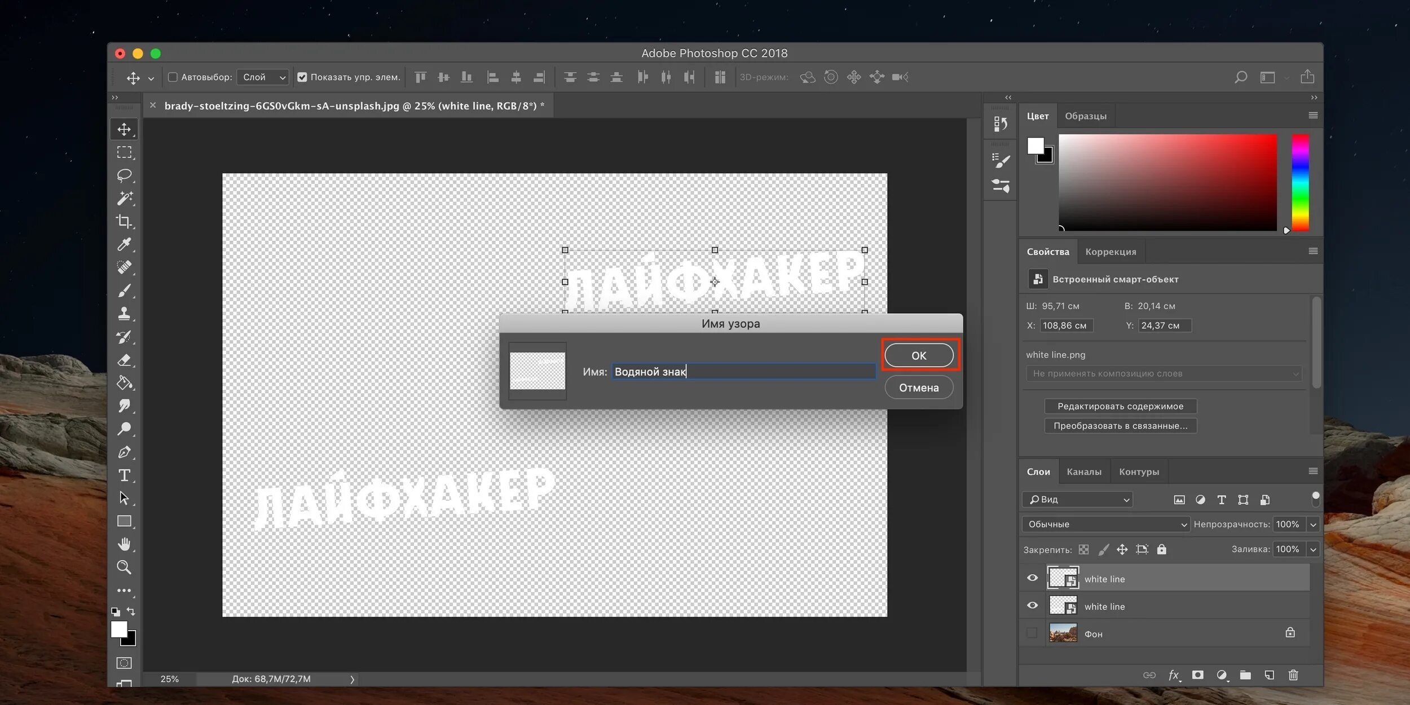Select the Zoom tool
Image resolution: width=1410 pixels, height=705 pixels.
(124, 567)
